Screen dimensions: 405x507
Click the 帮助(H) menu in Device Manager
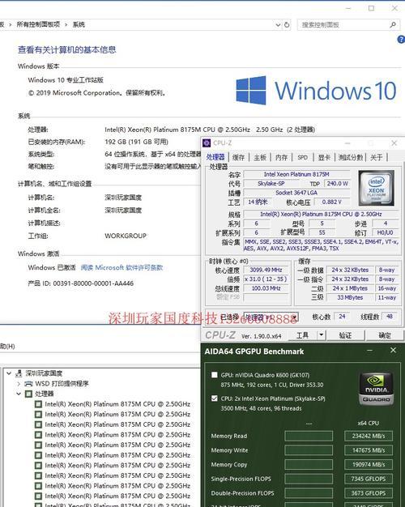7,347
